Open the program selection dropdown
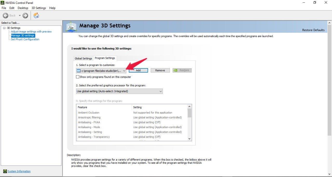The height and width of the screenshot is (177, 332). (124, 70)
